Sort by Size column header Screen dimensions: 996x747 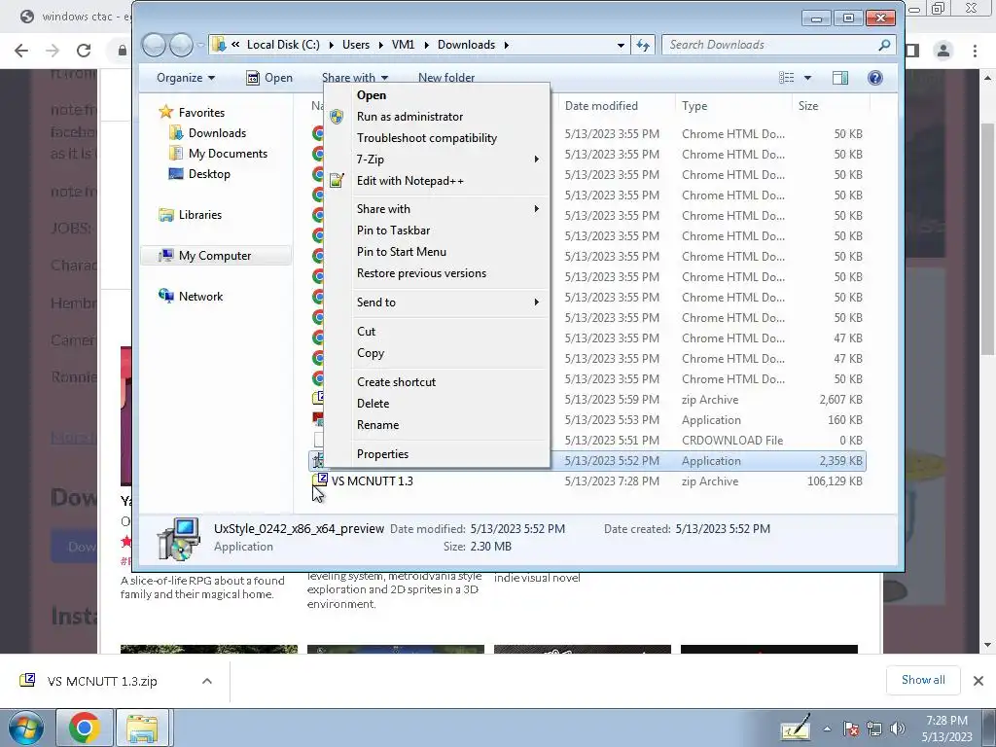click(x=831, y=106)
